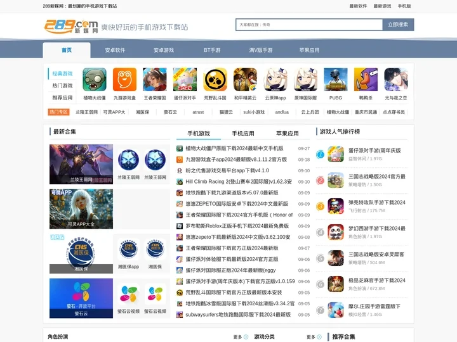
Task: Open the 可灵APP大全 collection thumbnail
Action: (x=81, y=209)
